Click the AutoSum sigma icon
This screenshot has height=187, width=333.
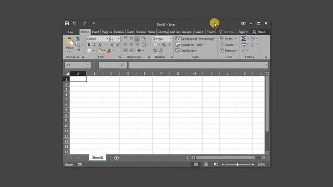click(x=244, y=39)
